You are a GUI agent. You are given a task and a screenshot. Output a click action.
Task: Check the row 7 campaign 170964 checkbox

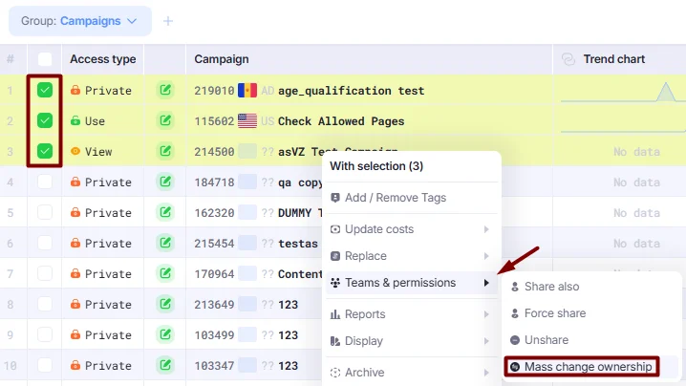click(x=45, y=274)
